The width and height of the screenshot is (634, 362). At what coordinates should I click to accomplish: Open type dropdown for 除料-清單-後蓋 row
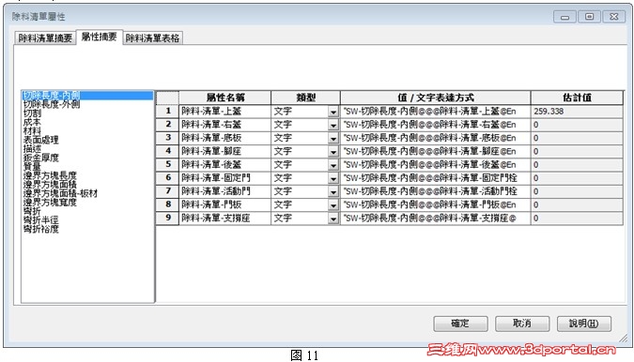(x=333, y=165)
